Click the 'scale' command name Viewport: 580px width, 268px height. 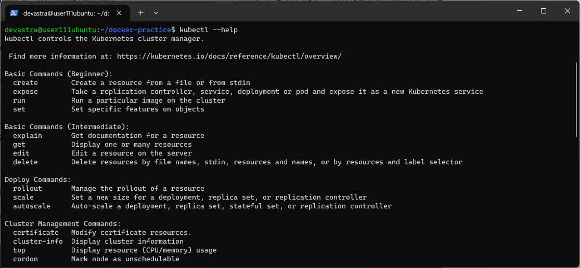(x=23, y=197)
